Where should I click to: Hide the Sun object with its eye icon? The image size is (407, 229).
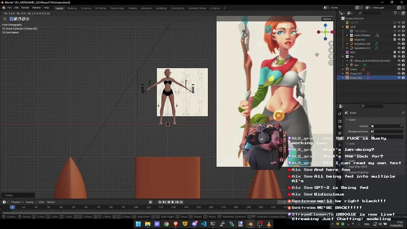pyautogui.click(x=399, y=65)
